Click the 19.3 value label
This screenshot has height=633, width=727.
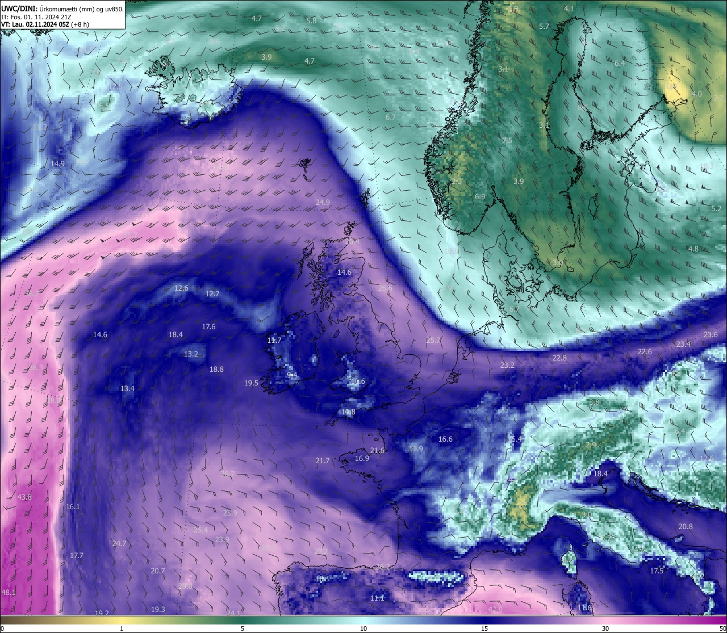[158, 610]
